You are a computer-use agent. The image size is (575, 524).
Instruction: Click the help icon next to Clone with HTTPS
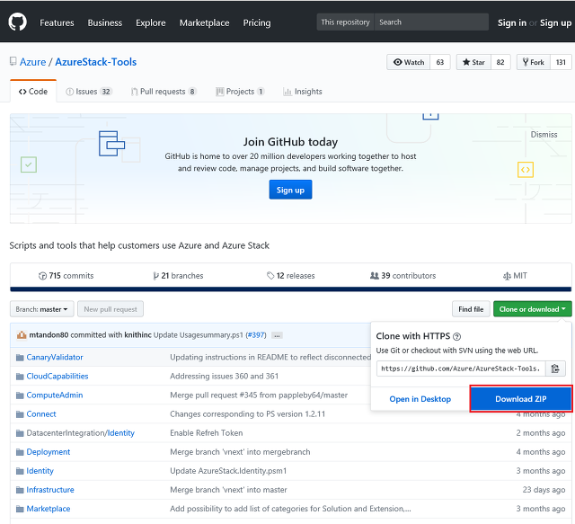456,336
